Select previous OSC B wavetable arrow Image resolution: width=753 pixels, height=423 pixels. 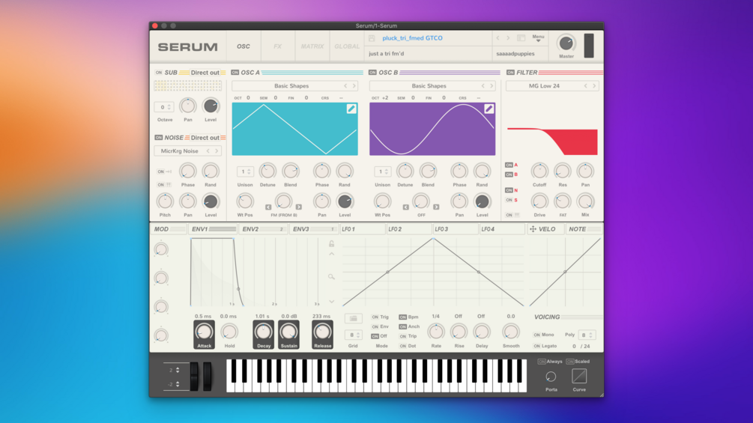point(483,86)
